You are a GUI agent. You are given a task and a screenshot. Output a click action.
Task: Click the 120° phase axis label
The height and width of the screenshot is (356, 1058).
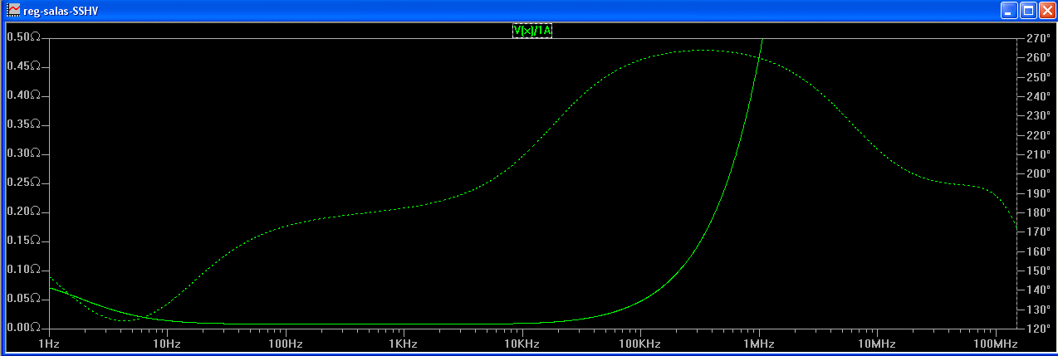pyautogui.click(x=1038, y=329)
